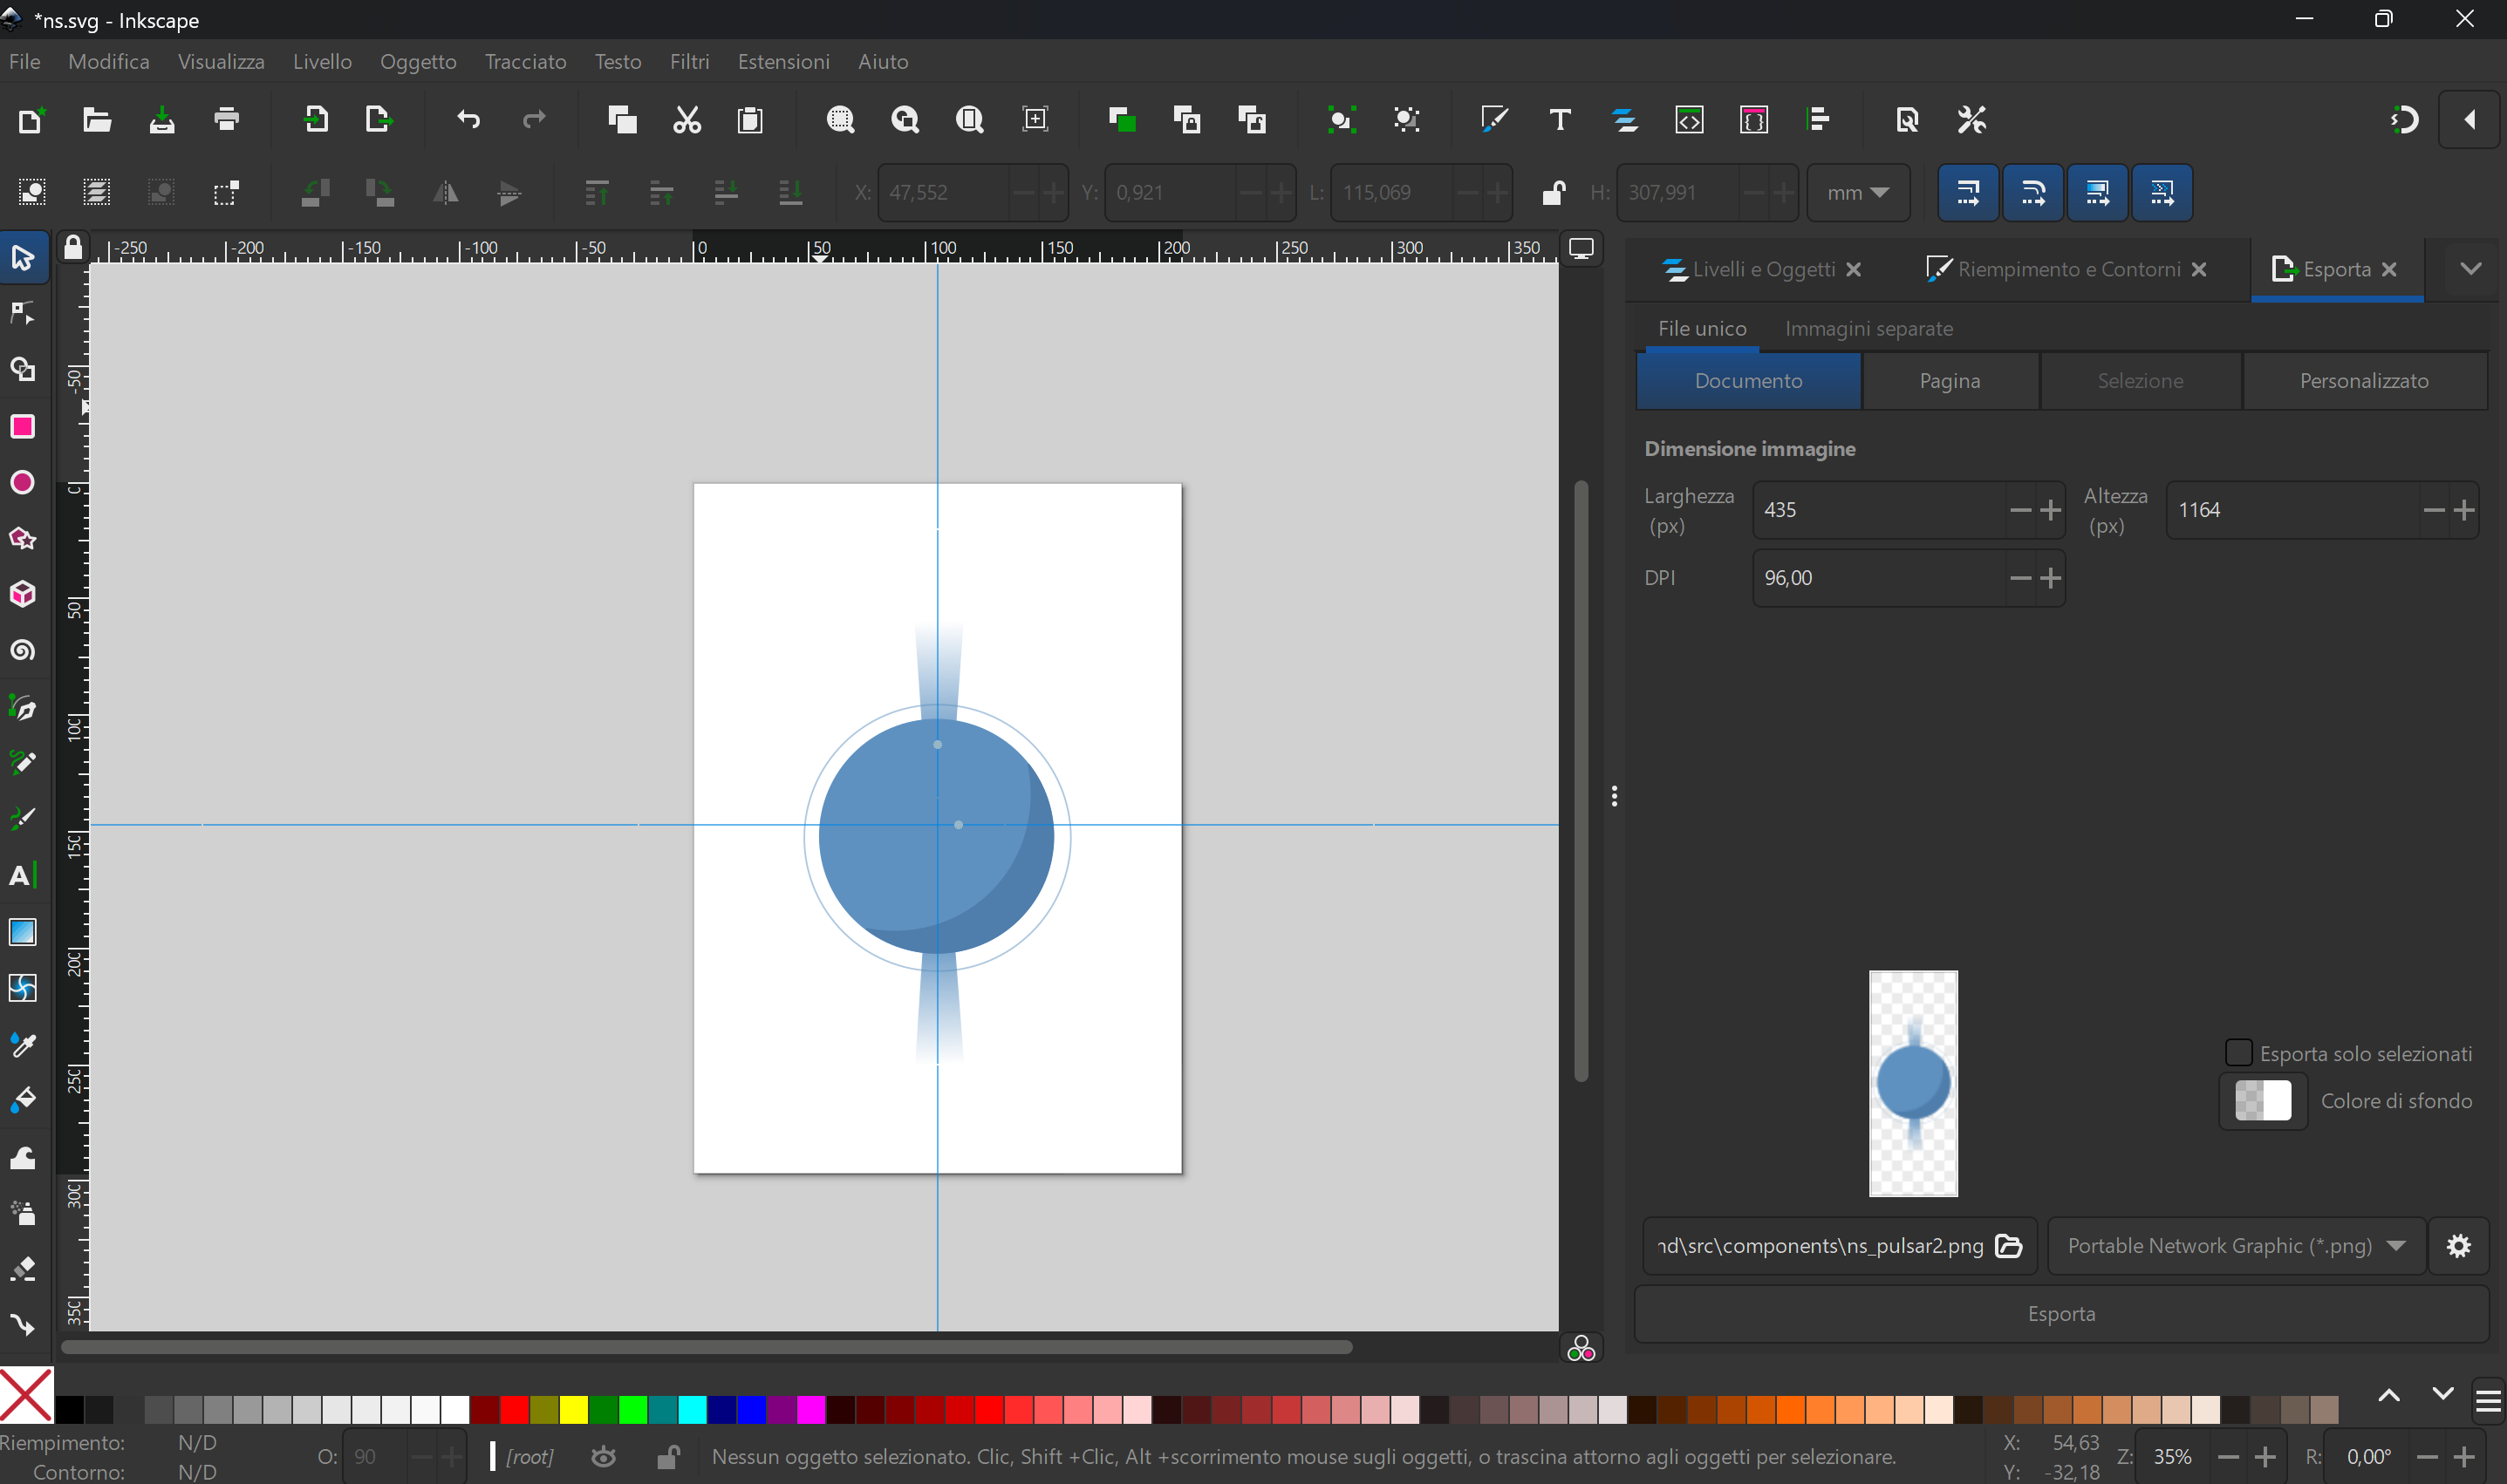Switch to Livelli e Oggetti tab
The width and height of the screenshot is (2507, 1484).
point(1763,269)
